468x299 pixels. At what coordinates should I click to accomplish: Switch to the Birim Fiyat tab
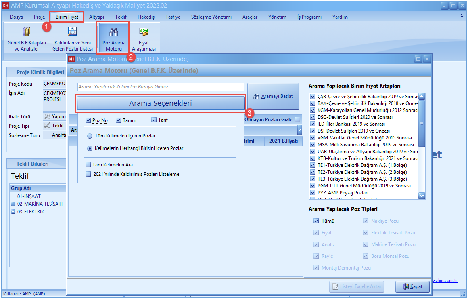pyautogui.click(x=67, y=17)
